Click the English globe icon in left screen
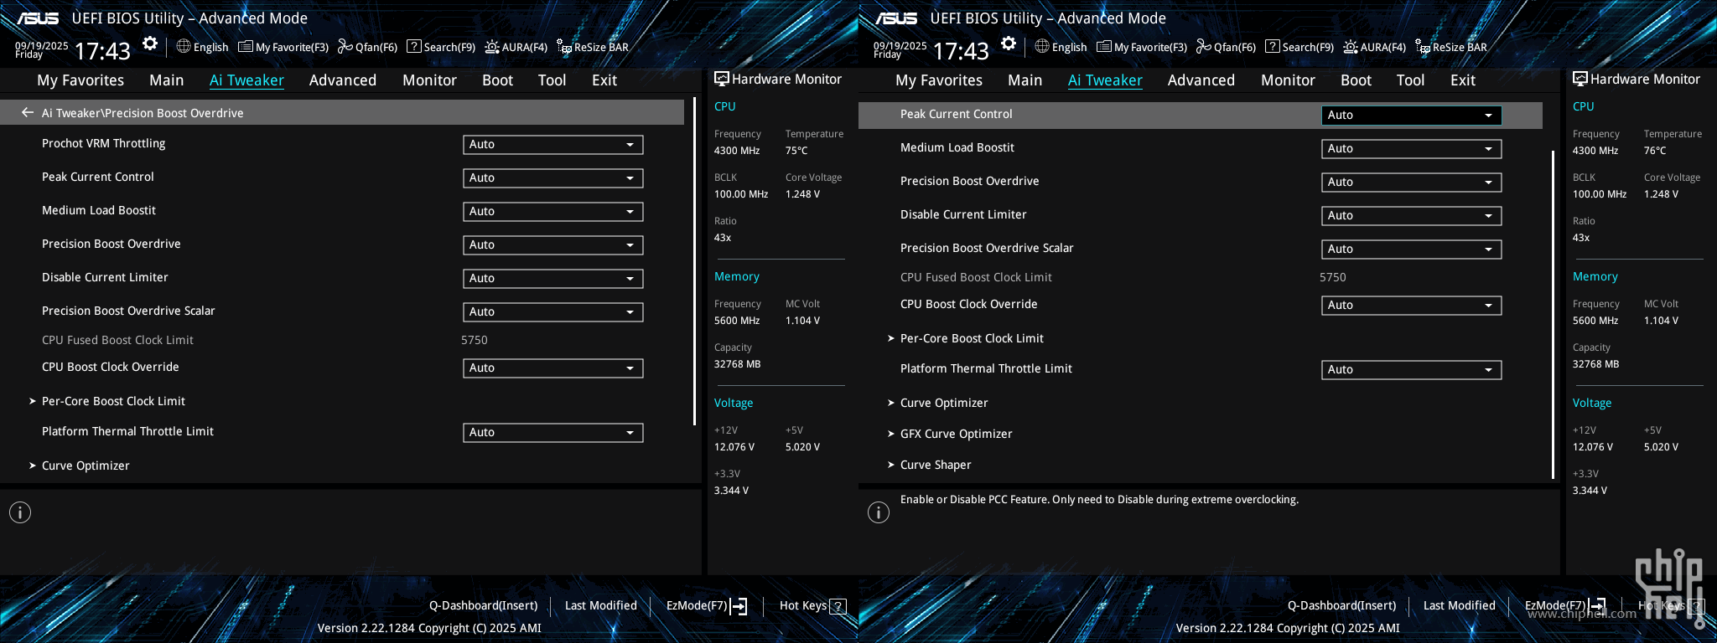1717x643 pixels. [184, 46]
